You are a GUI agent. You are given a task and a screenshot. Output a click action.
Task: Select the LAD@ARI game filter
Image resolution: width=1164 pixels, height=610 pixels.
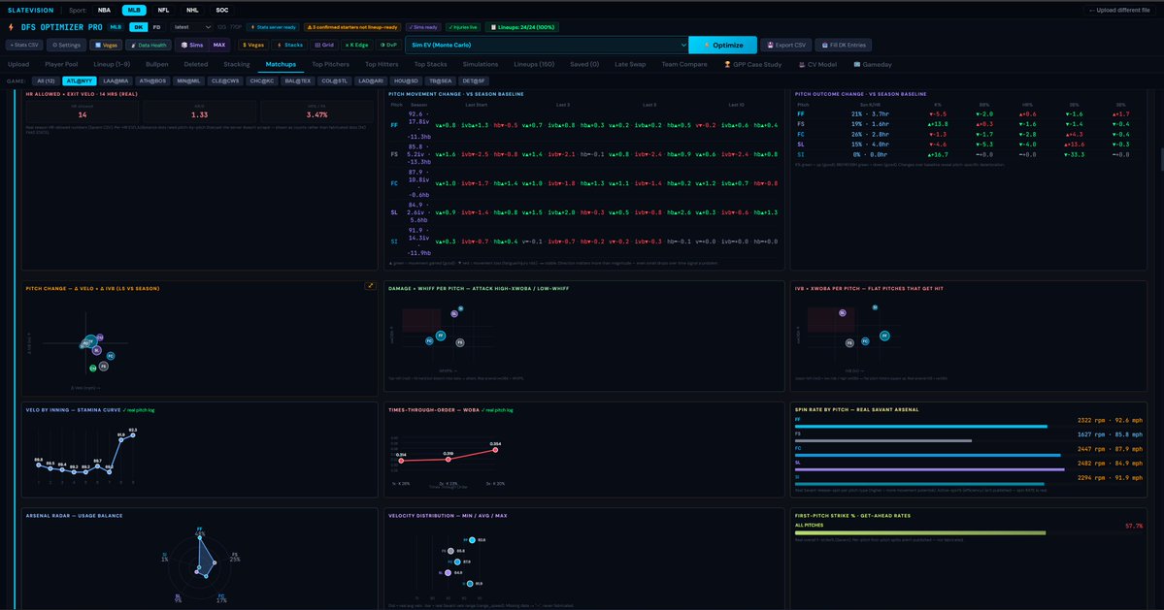371,80
